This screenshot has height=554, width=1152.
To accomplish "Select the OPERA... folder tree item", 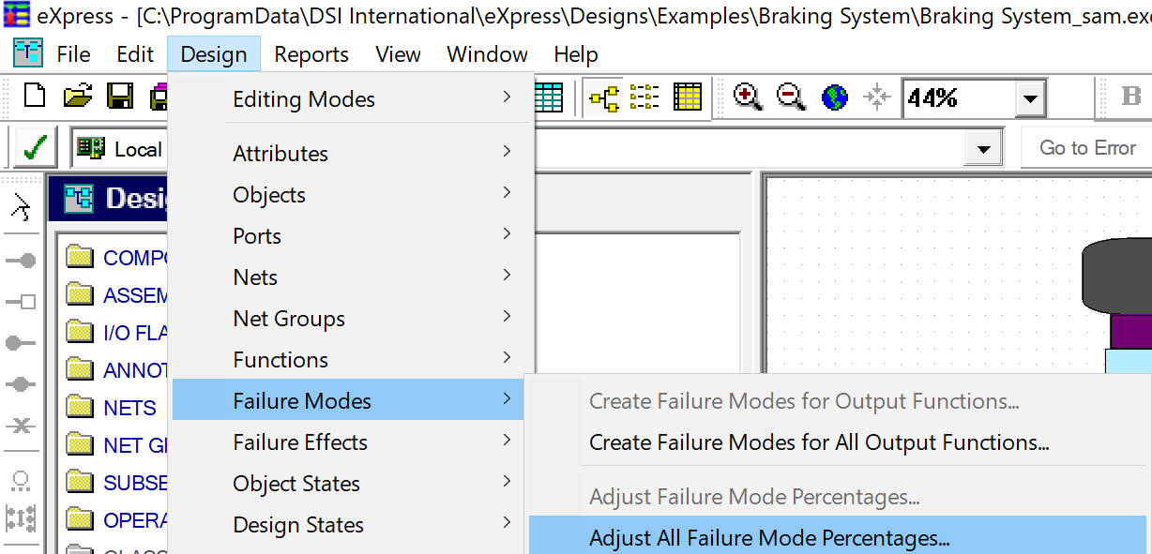I will 117,520.
